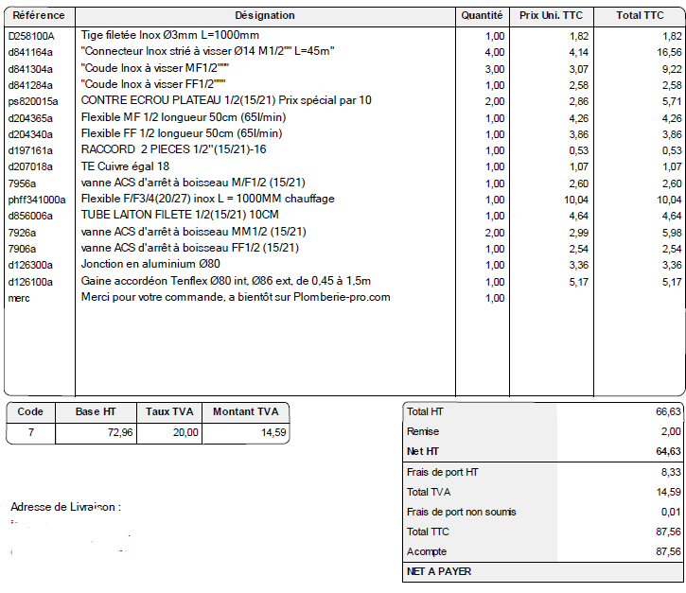Viewport: 686px width, 593px height.
Task: Click the Total TTC summary amount 87,56
Action: point(668,532)
